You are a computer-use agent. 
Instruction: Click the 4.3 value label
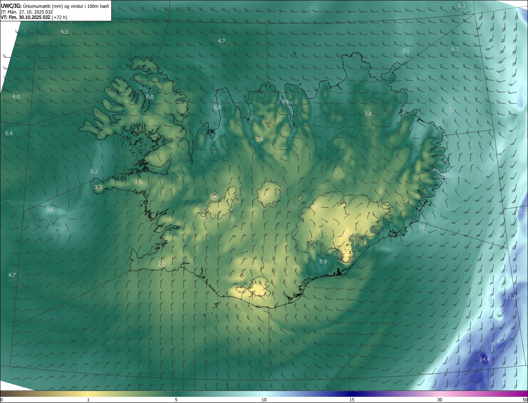64,32
